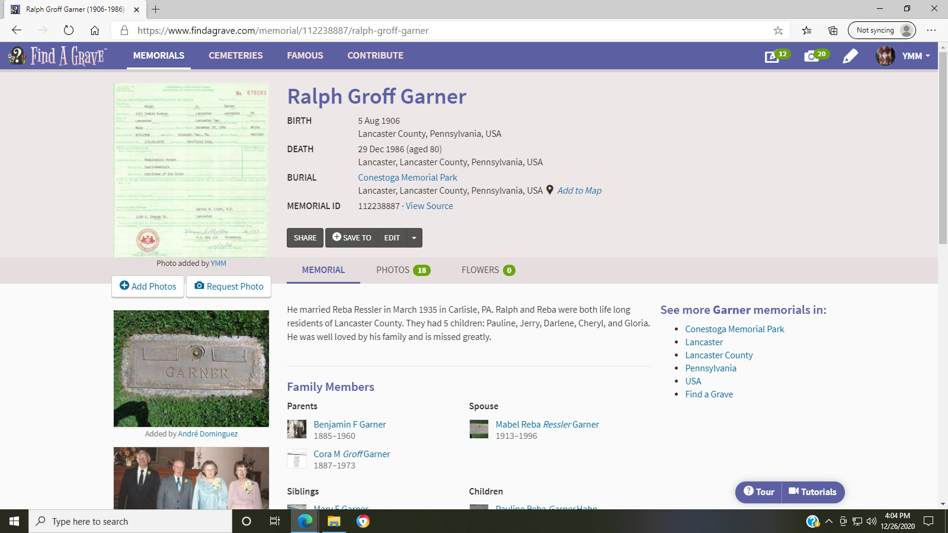This screenshot has height=533, width=948.
Task: Click the pencil edit icon in header
Action: pos(850,56)
